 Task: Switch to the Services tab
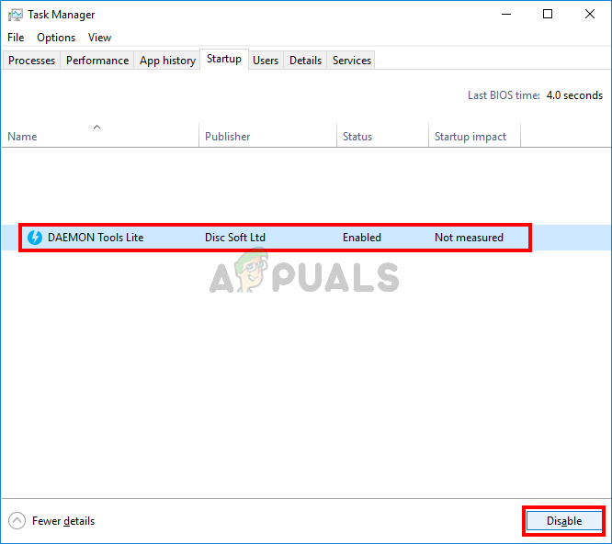[x=352, y=61]
